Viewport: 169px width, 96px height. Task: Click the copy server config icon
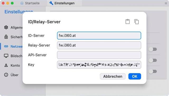(137, 22)
